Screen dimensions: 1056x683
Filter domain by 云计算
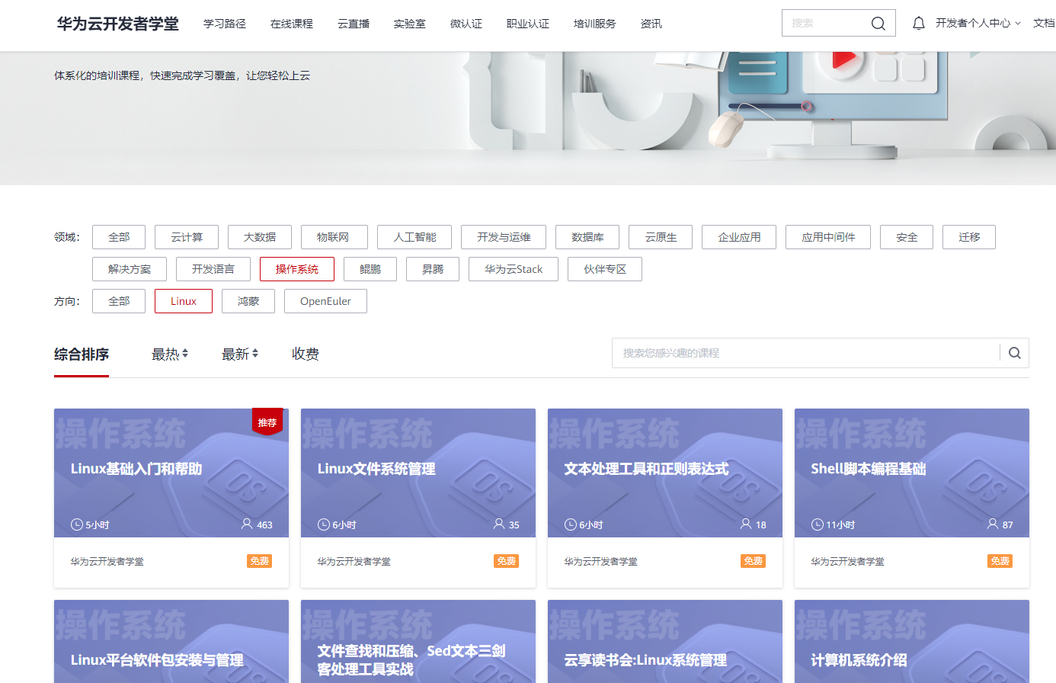pyautogui.click(x=187, y=237)
